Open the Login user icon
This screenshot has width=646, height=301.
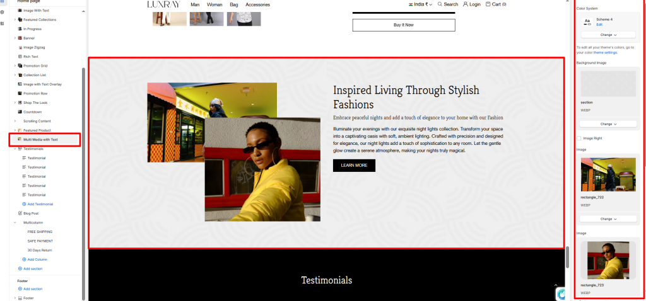click(466, 4)
